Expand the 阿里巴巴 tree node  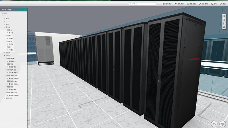5,98
